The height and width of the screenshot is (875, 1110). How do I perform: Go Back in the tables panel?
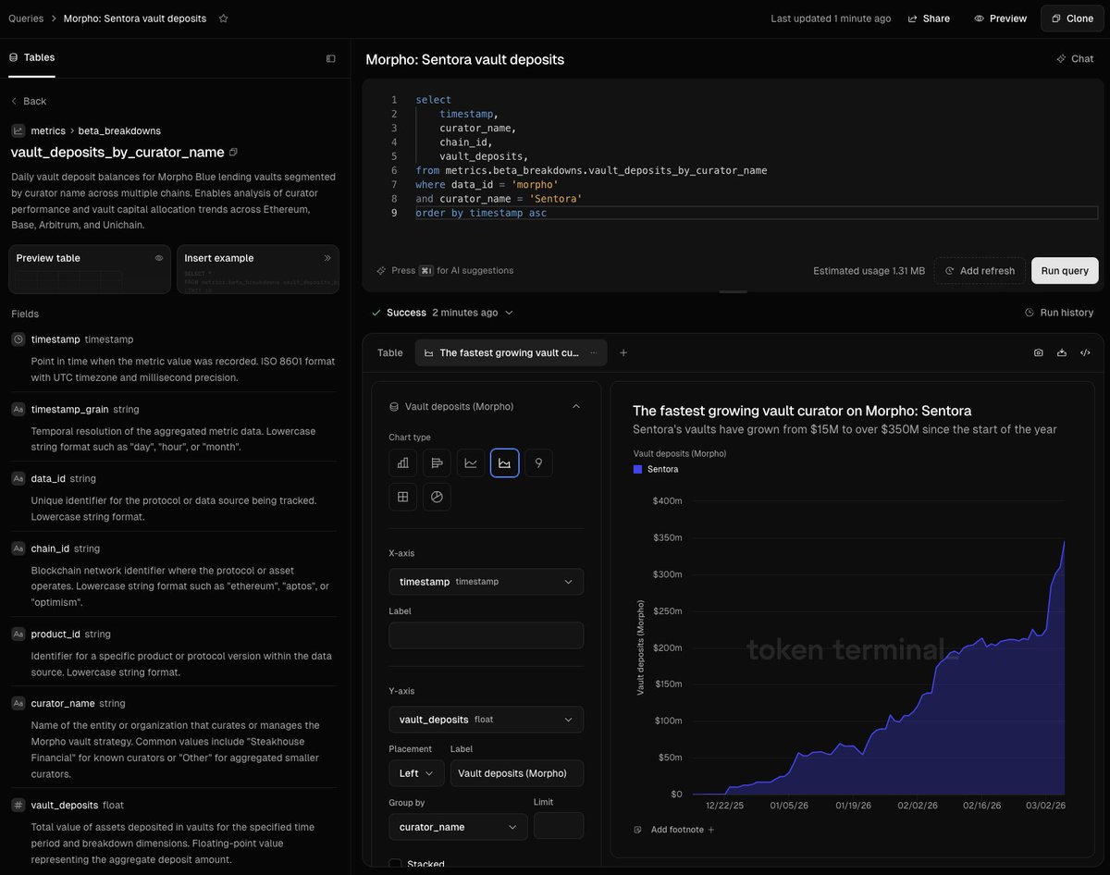pyautogui.click(x=28, y=101)
